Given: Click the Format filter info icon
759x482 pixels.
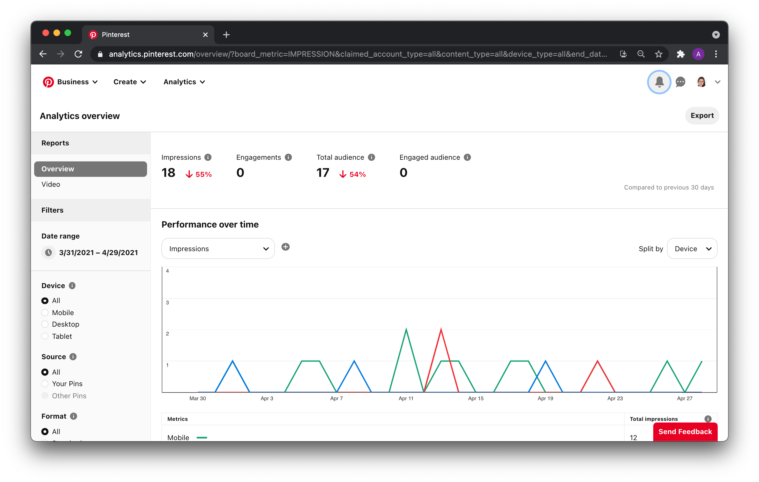Looking at the screenshot, I should tap(74, 416).
